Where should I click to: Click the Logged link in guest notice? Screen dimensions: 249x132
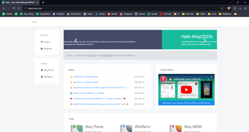[91, 55]
